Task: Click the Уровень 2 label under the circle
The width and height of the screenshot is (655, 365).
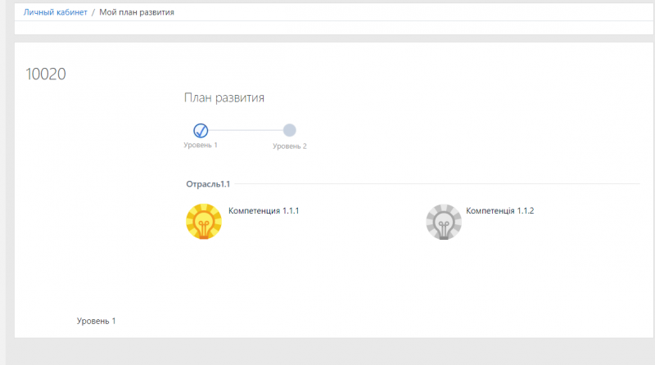Action: pos(290,146)
